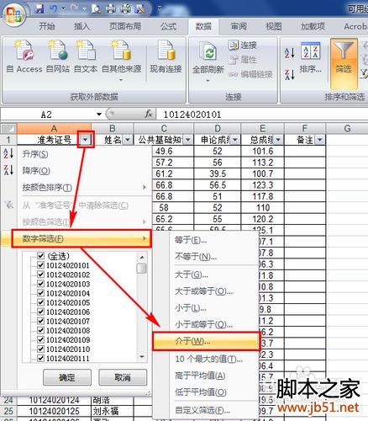Viewport: 368px width, 421px height.
Task: Open Number Filters (数字筛选) submenu
Action: coord(81,238)
